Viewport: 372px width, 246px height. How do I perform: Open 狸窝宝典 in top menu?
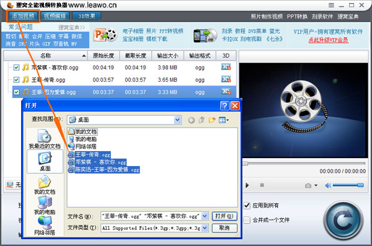(x=348, y=17)
